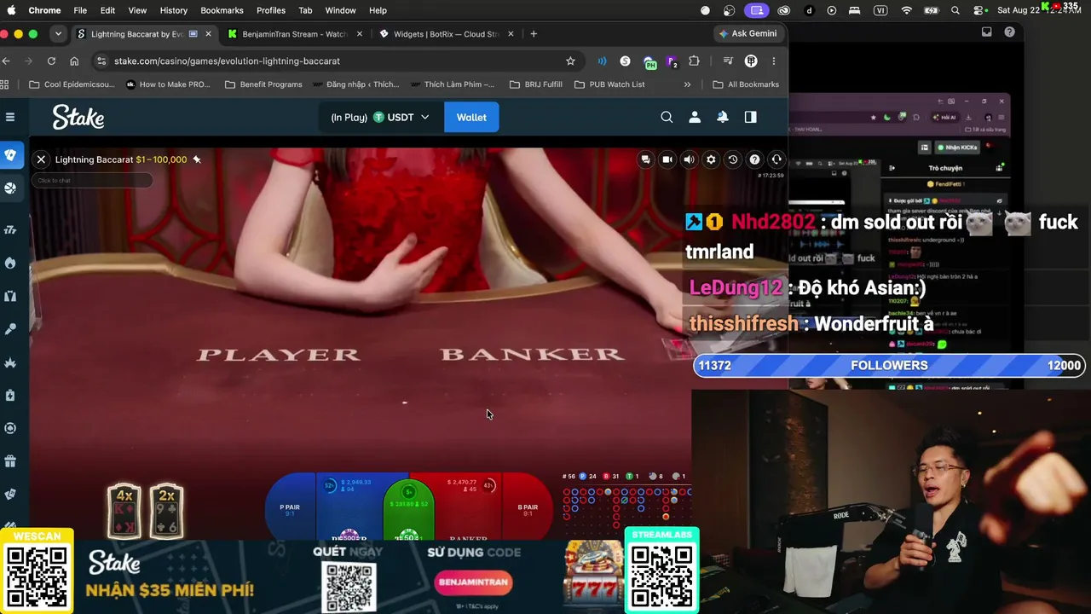Search Stake with magnifier icon

667,117
